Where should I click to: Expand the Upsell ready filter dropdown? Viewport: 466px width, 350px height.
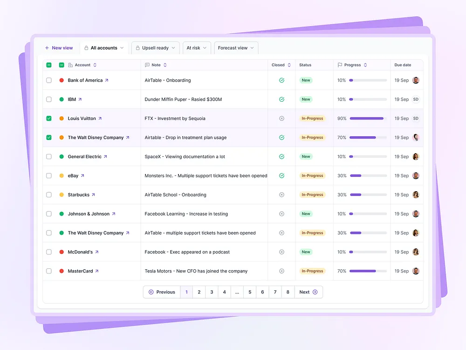pos(172,48)
